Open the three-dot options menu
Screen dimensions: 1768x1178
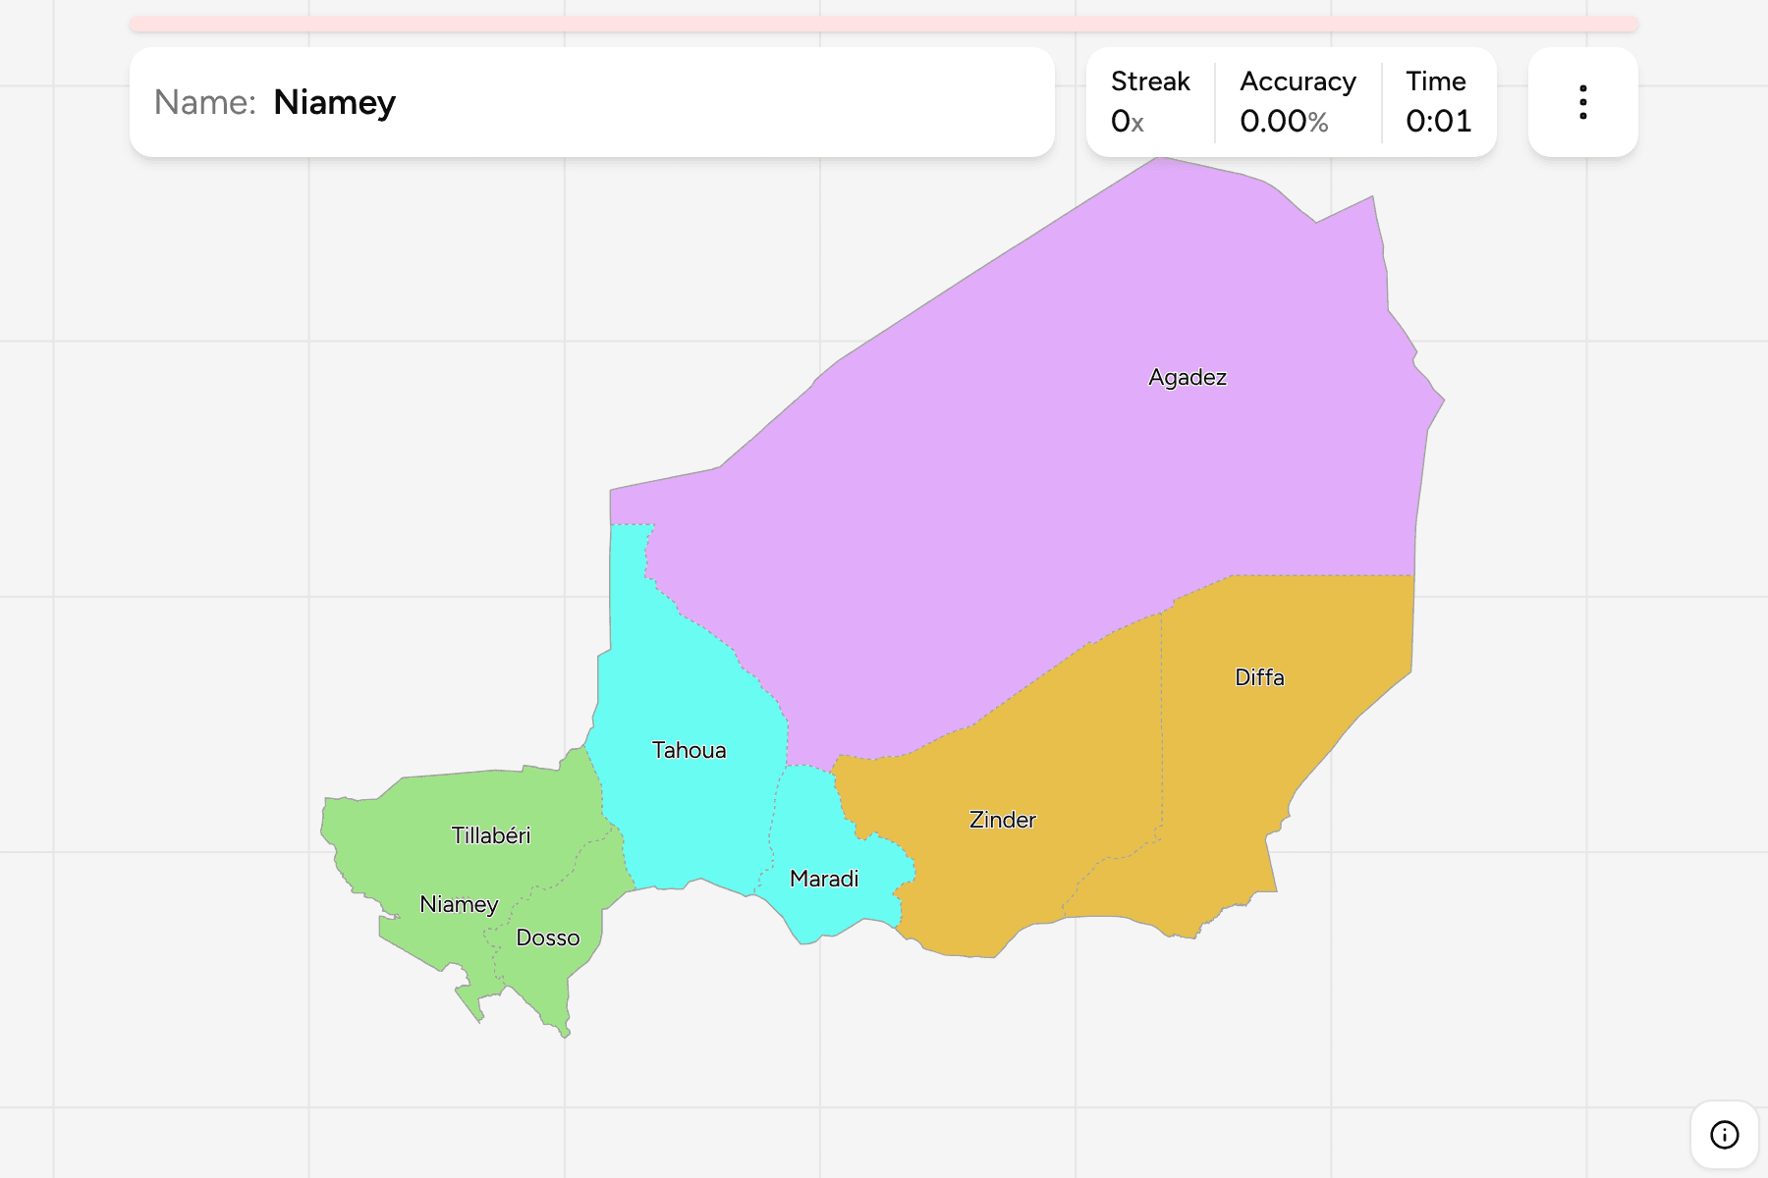pyautogui.click(x=1582, y=102)
